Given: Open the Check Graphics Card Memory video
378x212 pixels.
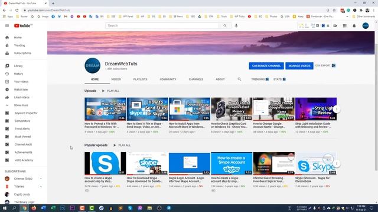Looking at the screenshot, I should click(232, 109).
